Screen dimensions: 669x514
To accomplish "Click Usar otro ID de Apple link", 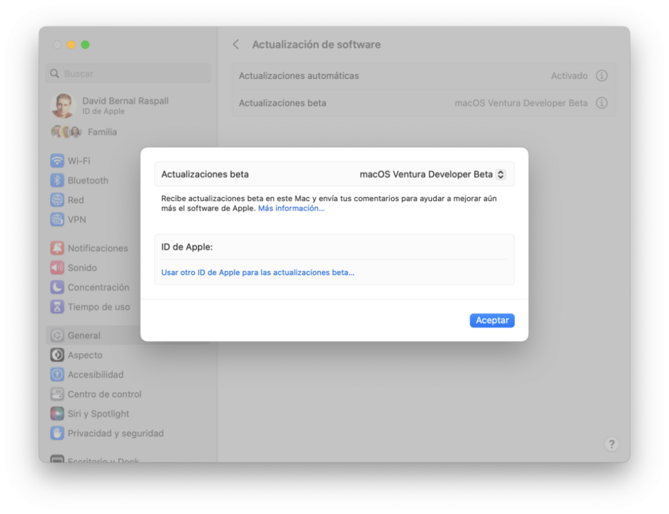I will pos(257,272).
